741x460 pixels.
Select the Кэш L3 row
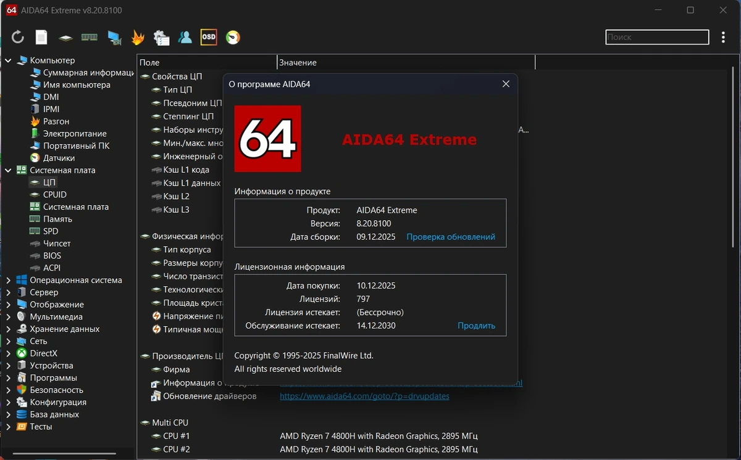[x=176, y=210]
